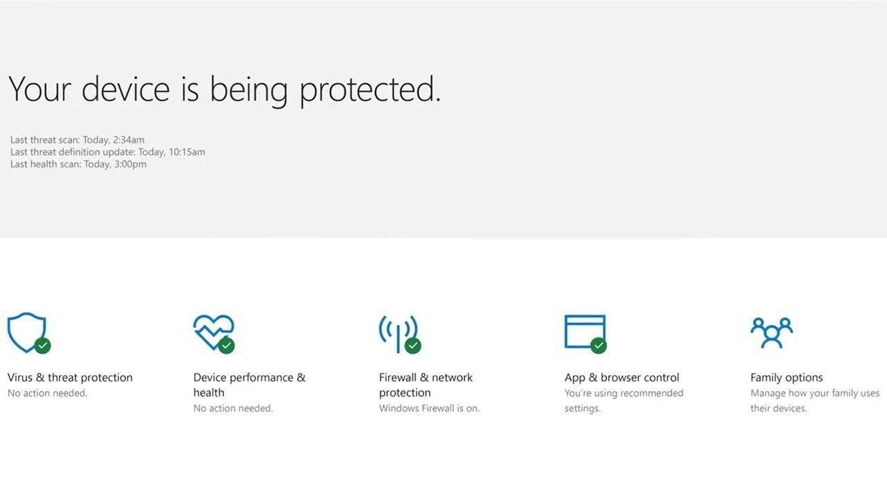The width and height of the screenshot is (887, 499).
Task: Click the green checkmark on the antenna icon
Action: pyautogui.click(x=413, y=345)
